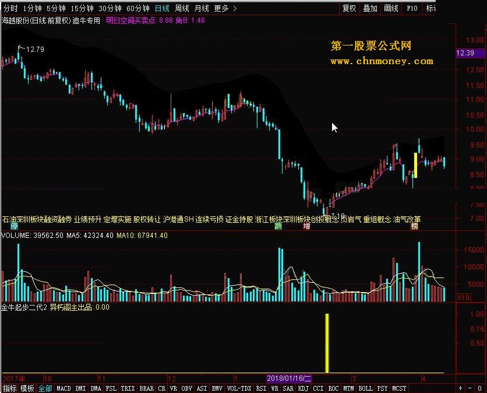Screen dimensions: 487x393
Task: Click the 连续亏损 concept tag
Action: click(209, 219)
